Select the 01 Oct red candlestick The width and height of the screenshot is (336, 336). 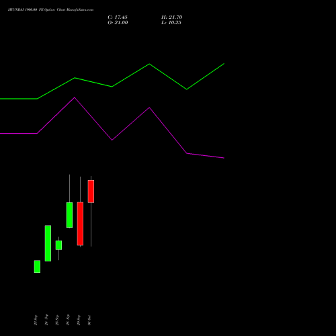91,192
